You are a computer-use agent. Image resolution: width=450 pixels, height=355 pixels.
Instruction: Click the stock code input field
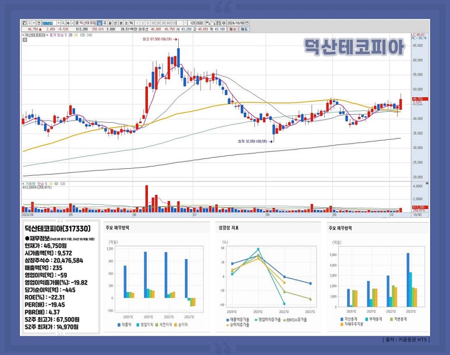coord(49,23)
